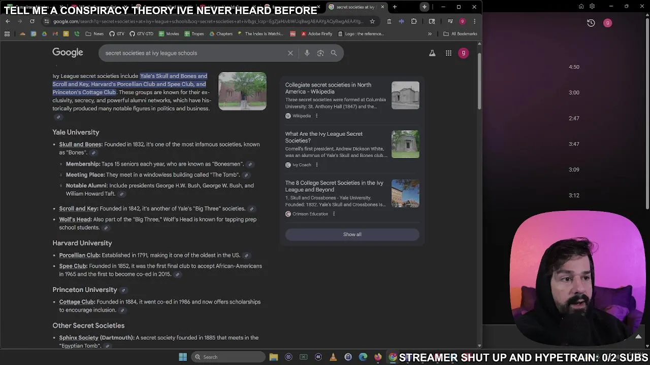
Task: Open 4K downloader taskbar icon
Action: (318, 357)
